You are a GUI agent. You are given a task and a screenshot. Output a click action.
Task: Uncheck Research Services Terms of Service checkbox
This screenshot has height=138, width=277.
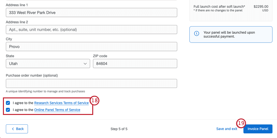pyautogui.click(x=8, y=103)
